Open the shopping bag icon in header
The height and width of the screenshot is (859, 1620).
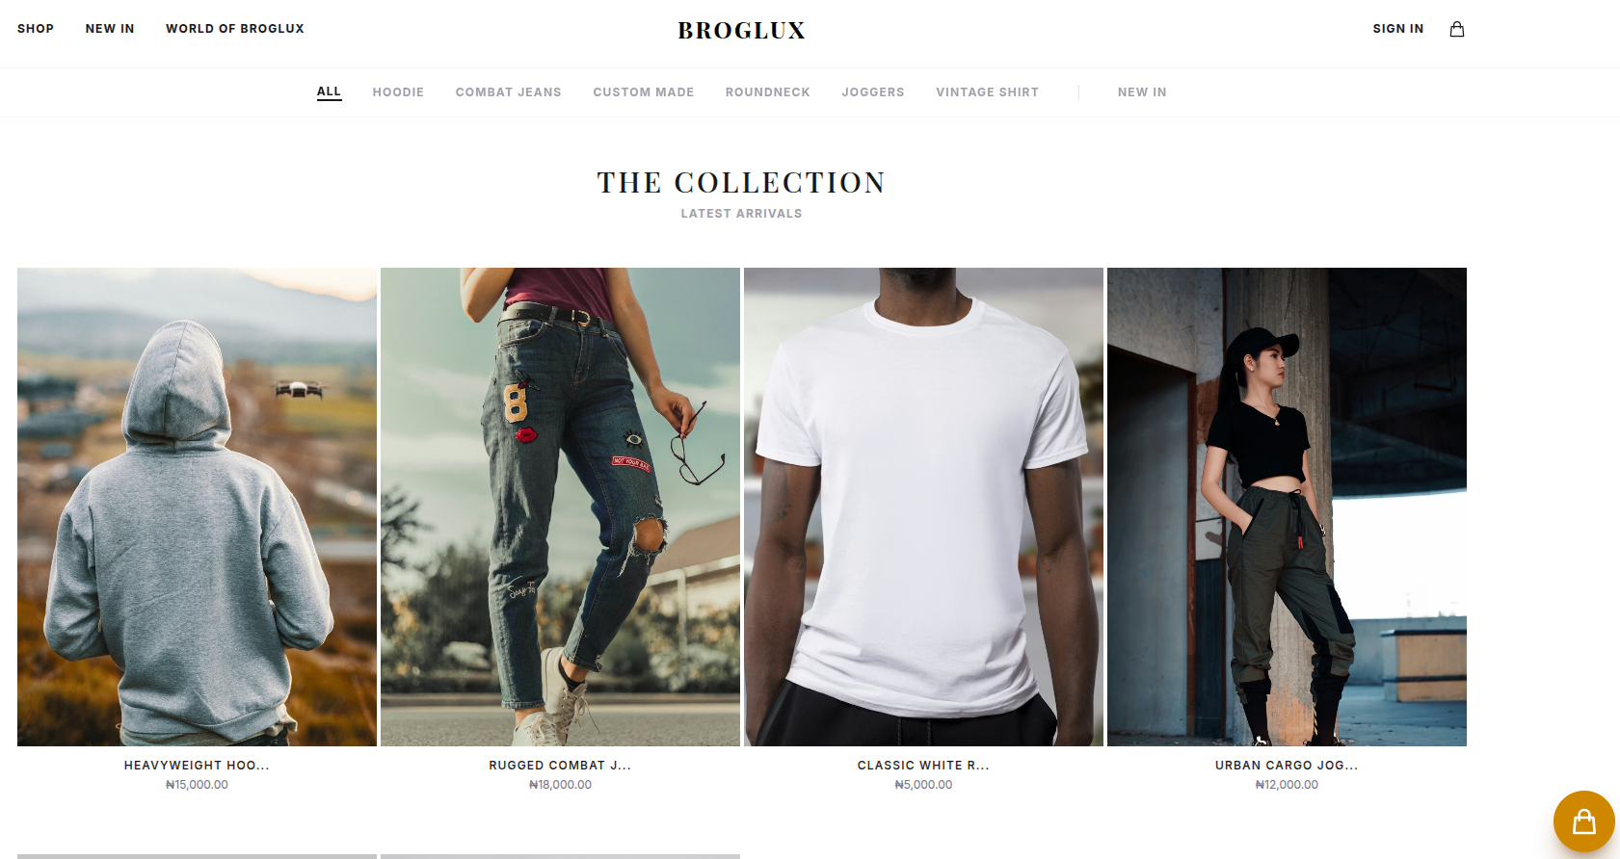point(1457,29)
